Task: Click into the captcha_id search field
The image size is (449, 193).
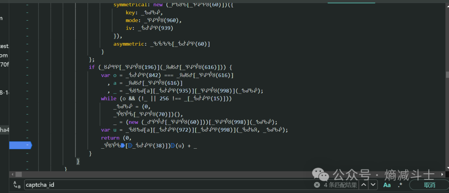Action: [167, 185]
